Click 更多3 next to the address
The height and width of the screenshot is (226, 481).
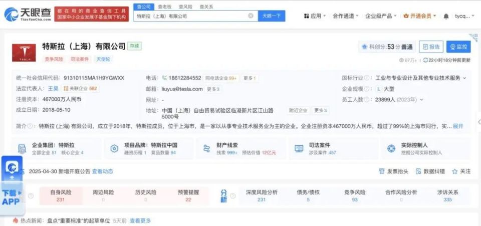(320, 110)
